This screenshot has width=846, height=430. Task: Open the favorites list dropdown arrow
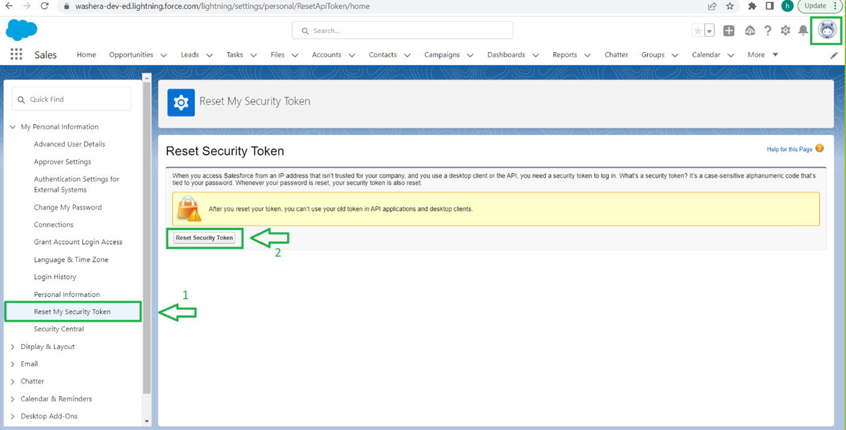tap(709, 31)
